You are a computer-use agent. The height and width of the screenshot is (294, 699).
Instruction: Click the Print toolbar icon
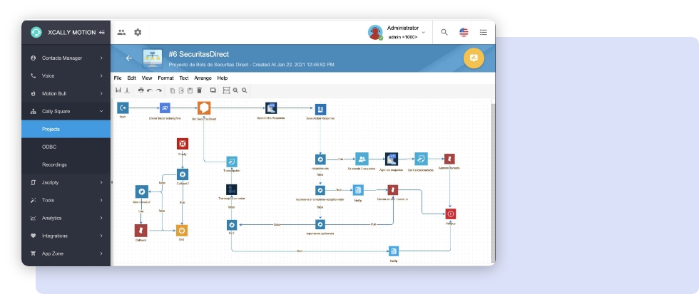(141, 90)
